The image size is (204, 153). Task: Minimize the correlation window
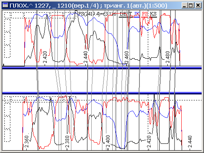184,6
